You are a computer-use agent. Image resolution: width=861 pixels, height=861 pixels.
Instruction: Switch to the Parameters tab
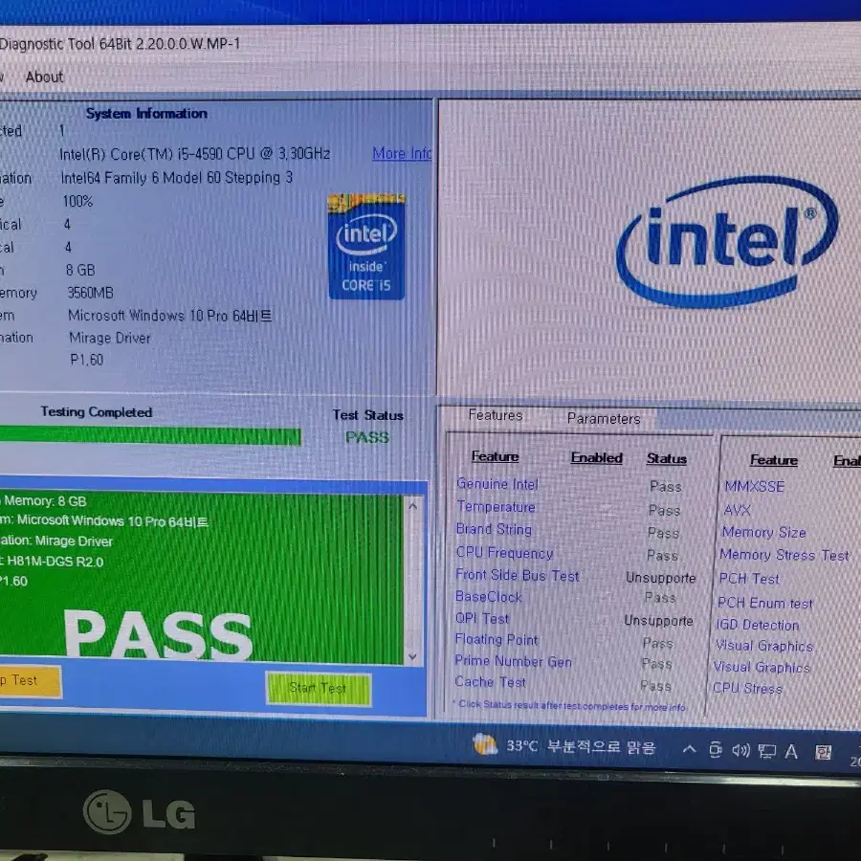[604, 418]
